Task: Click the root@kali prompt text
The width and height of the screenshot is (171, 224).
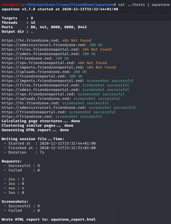Action: [x=11, y=5]
